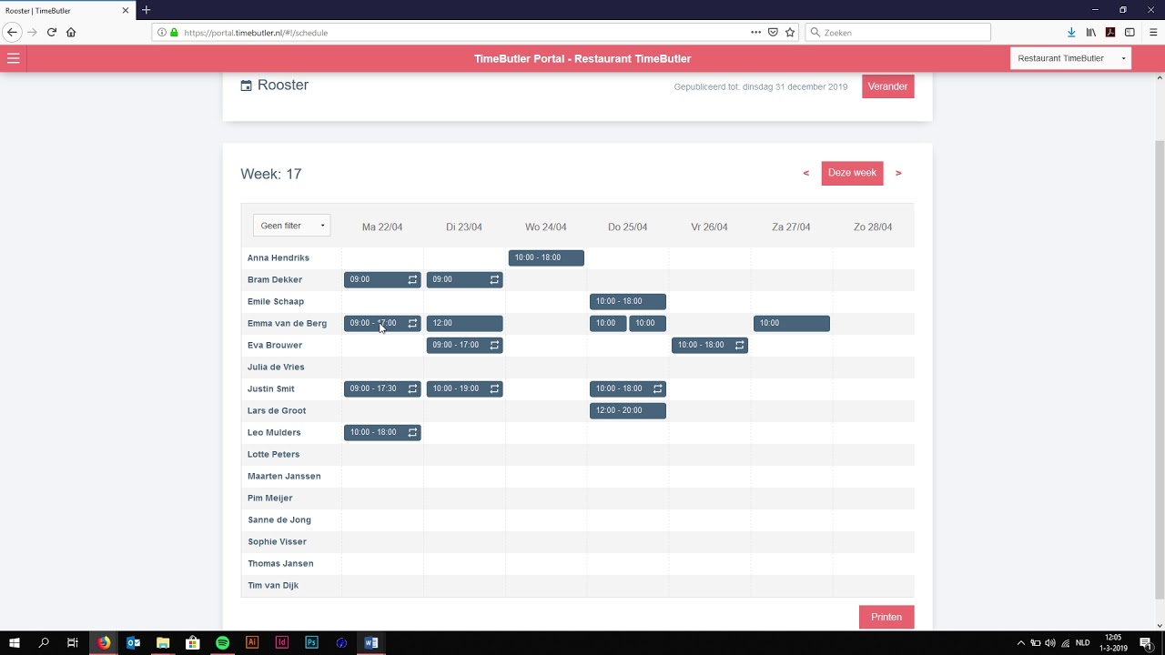Image resolution: width=1165 pixels, height=655 pixels.
Task: Click repeat icon on Eva Brouwer's Friday shift
Action: [739, 345]
